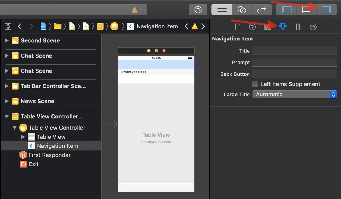The height and width of the screenshot is (199, 341).
Task: Expand the Second Scene tree
Action: click(7, 41)
